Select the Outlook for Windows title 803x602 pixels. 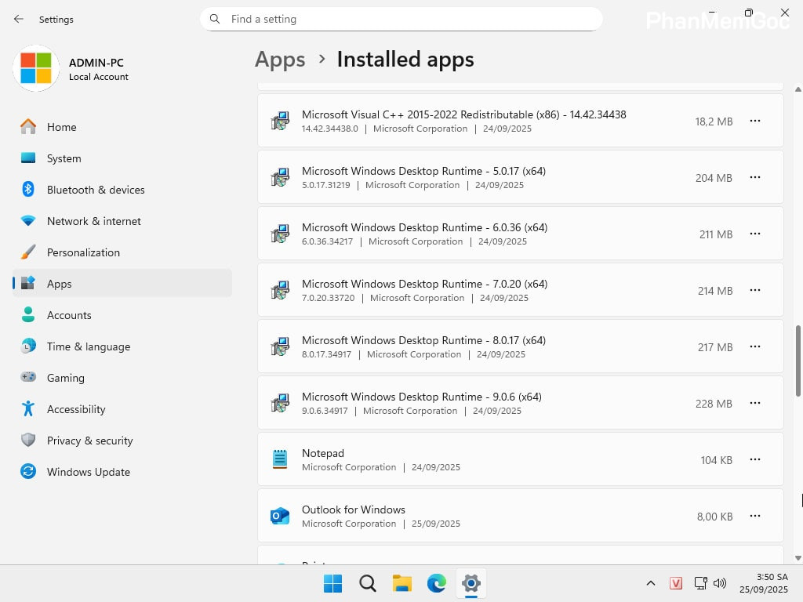click(354, 510)
